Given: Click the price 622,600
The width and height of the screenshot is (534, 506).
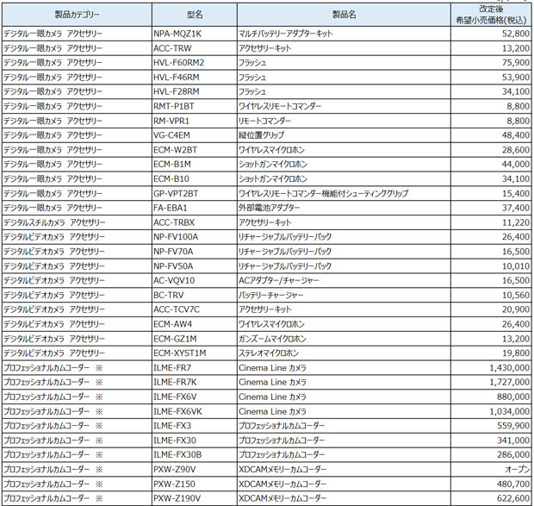Looking at the screenshot, I should coord(513,498).
